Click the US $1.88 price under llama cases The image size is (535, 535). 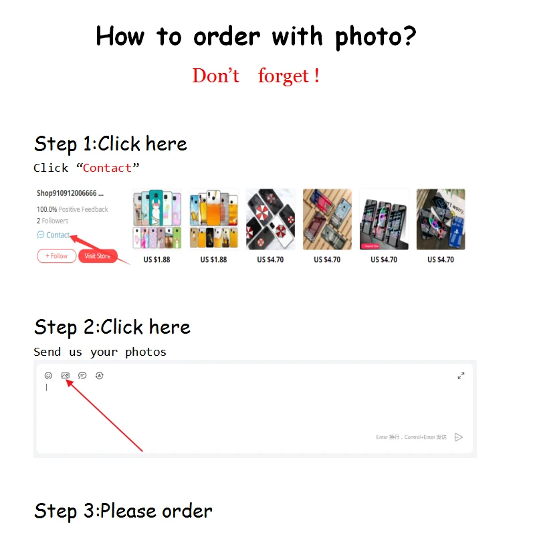point(156,259)
